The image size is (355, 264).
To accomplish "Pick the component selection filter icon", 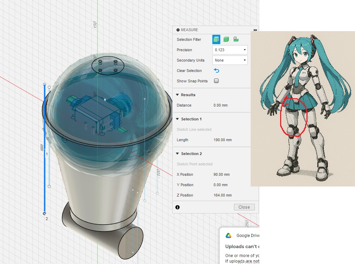I will [x=236, y=39].
